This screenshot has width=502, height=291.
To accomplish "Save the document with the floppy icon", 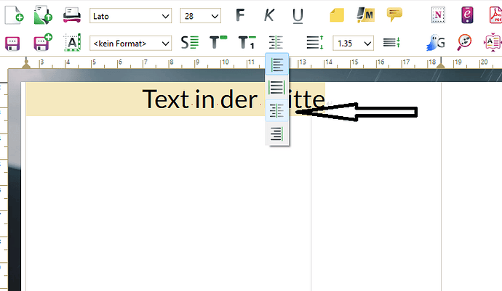I will coord(12,44).
